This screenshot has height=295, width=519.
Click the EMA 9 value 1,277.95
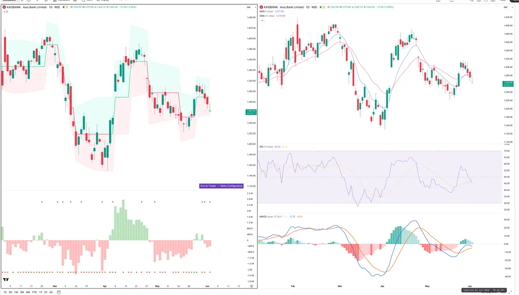(279, 12)
